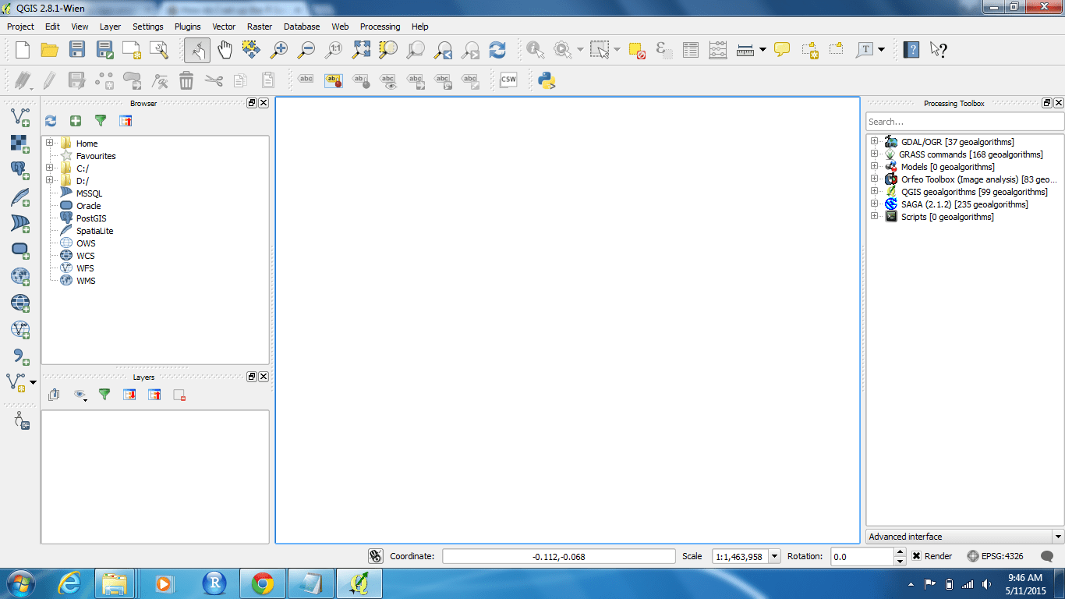Open the Scale dropdown list
Image resolution: width=1065 pixels, height=599 pixels.
[x=775, y=556]
